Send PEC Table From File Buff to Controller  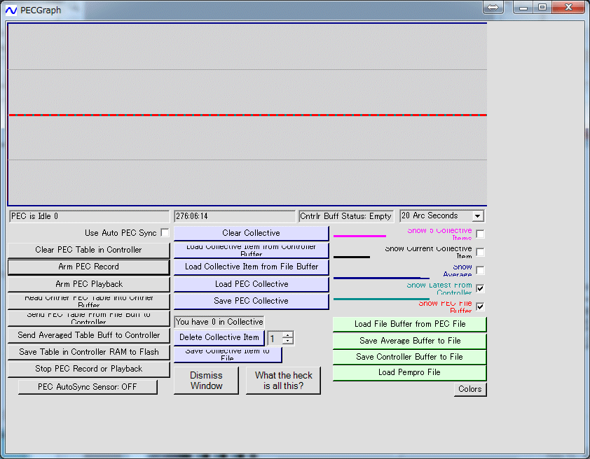(x=89, y=318)
